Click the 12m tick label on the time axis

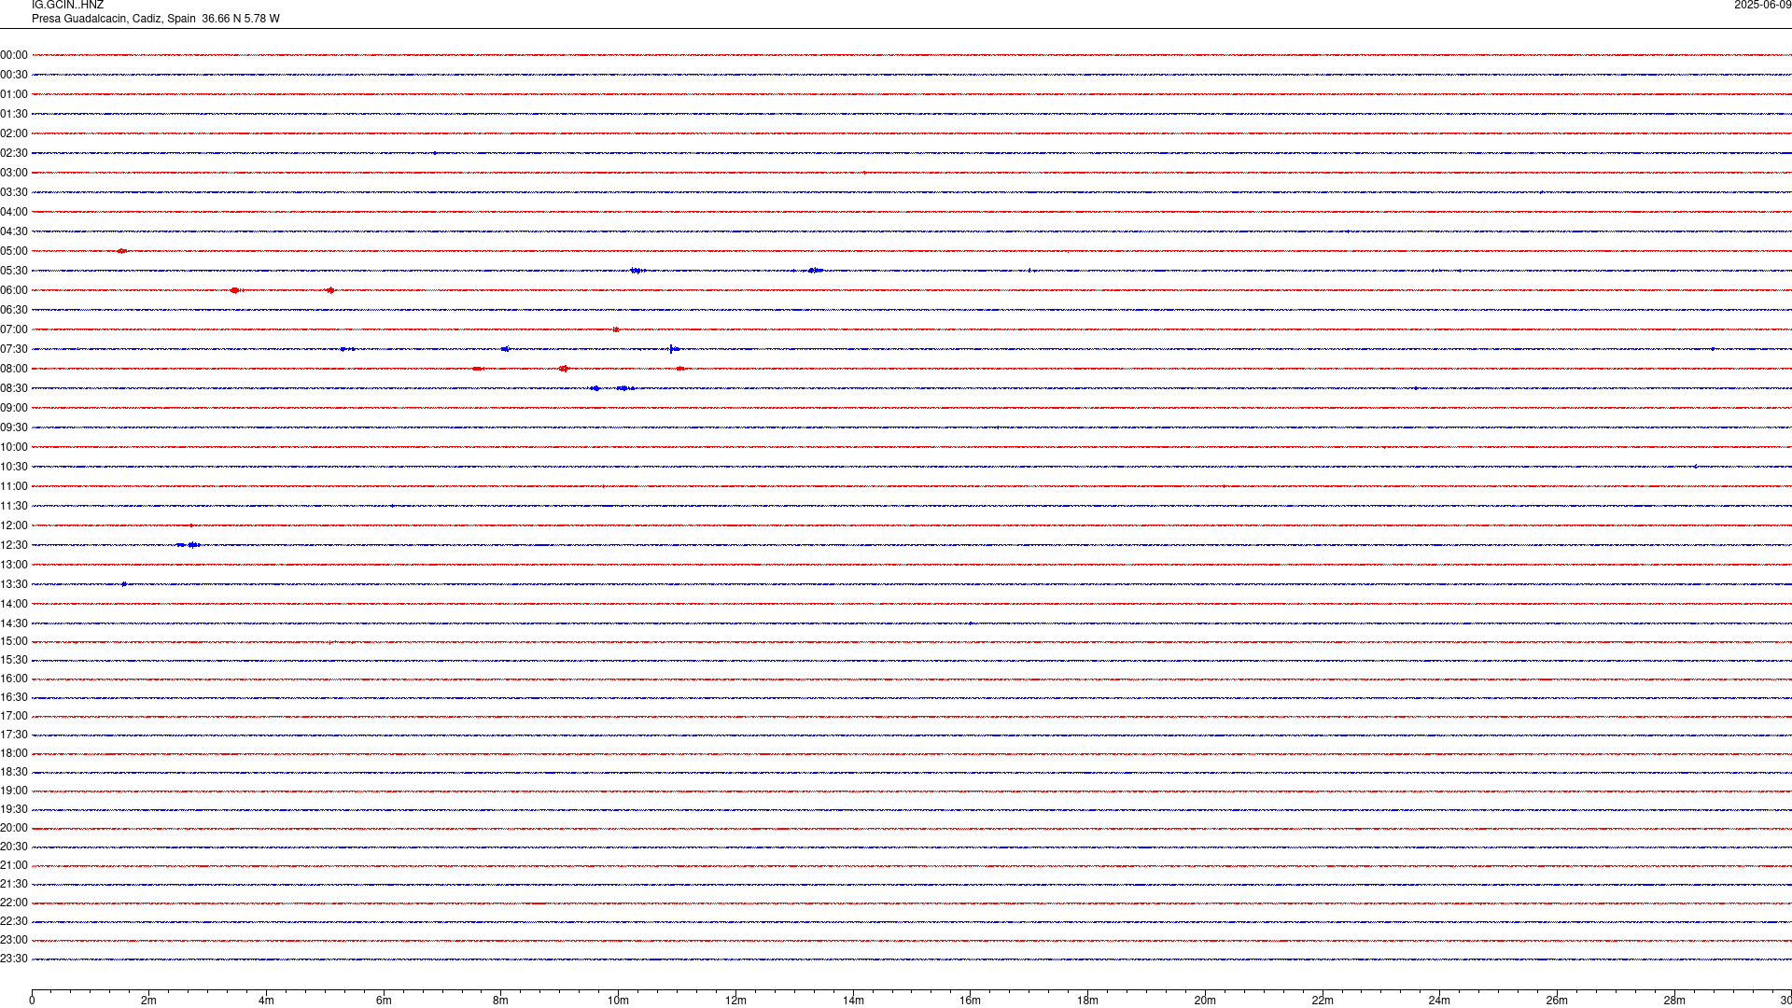click(x=735, y=1001)
